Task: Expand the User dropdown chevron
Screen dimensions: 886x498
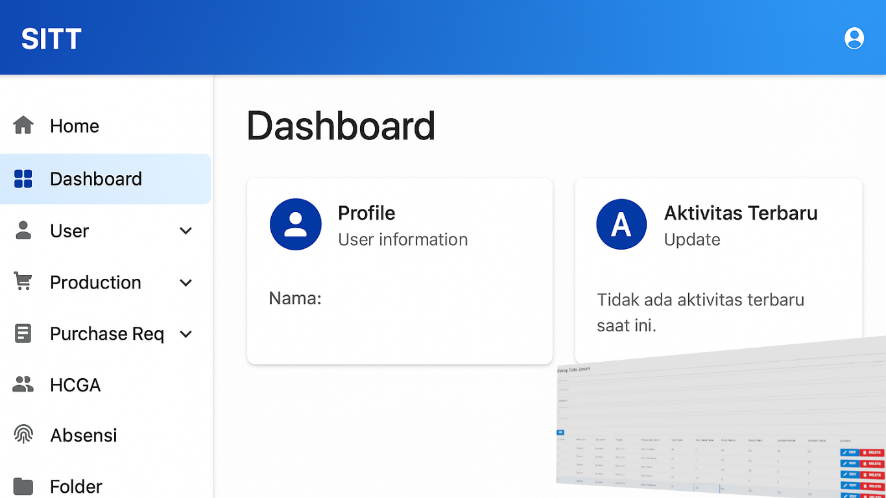Action: pyautogui.click(x=186, y=230)
